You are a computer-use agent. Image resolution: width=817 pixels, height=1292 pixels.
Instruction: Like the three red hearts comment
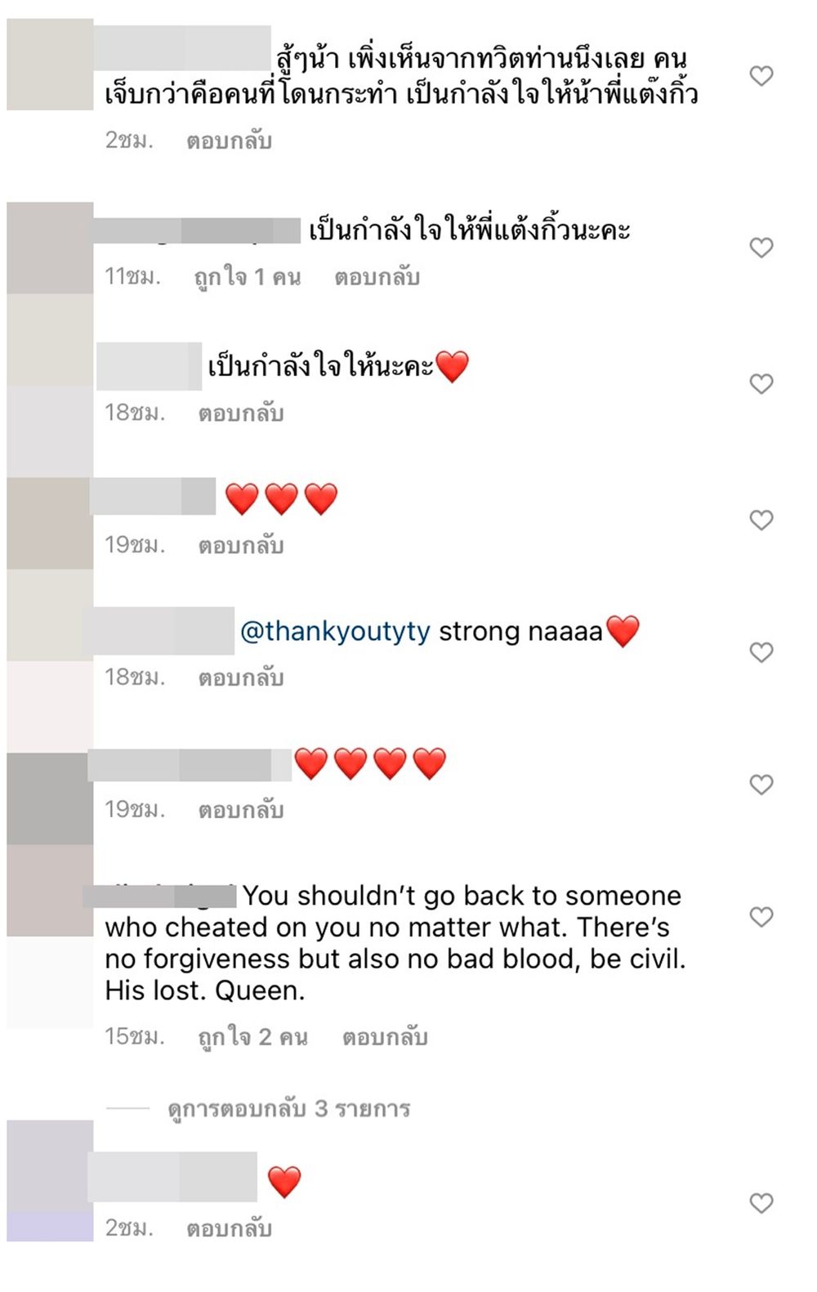tap(761, 521)
